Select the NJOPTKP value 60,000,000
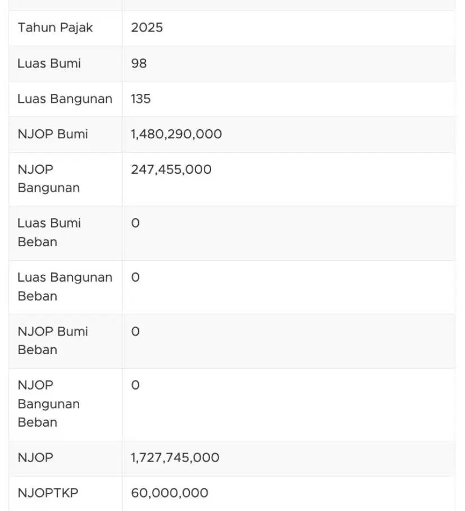The width and height of the screenshot is (465, 511). 170,493
